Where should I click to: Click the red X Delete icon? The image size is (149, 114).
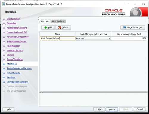point(60,27)
